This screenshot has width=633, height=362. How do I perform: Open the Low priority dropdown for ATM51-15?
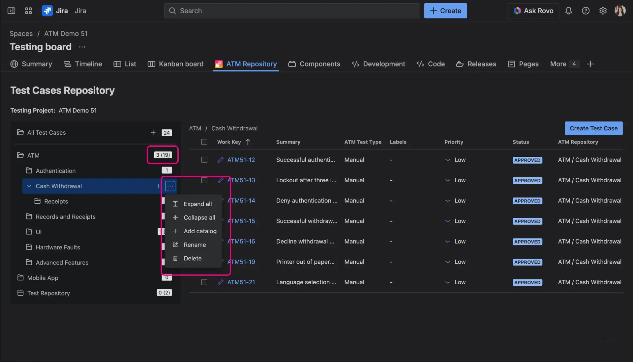click(x=455, y=221)
